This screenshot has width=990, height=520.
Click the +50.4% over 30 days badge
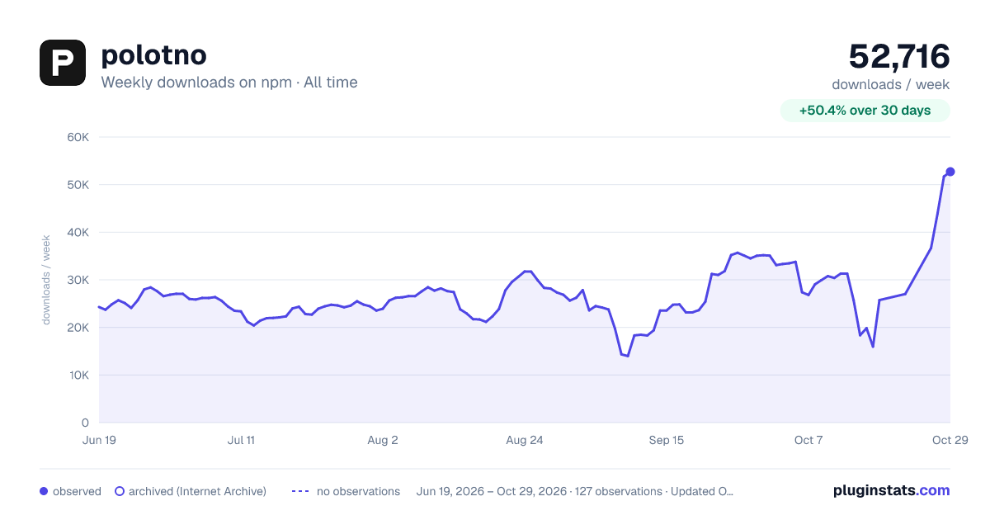(865, 111)
